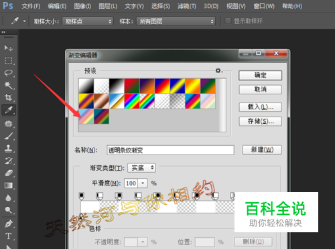The image size is (335, 249).
Task: Click the 存储(S)... button
Action: 260,121
